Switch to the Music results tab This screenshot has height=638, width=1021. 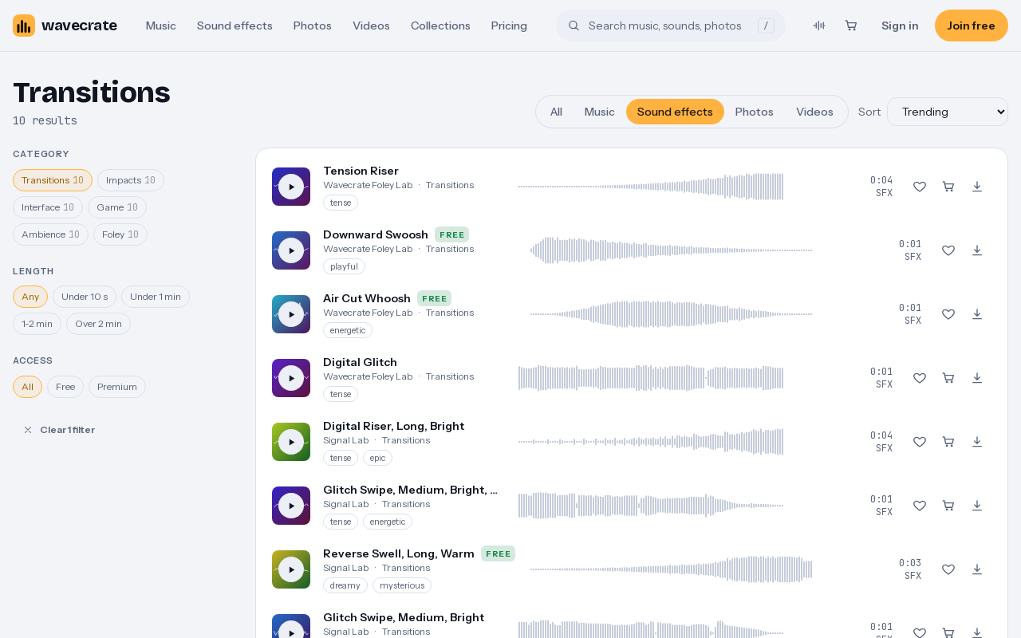[600, 112]
